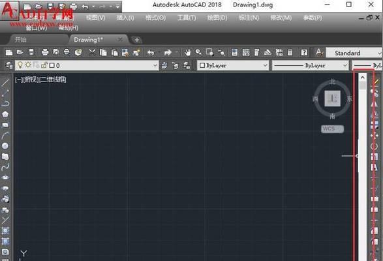Open the undo history arrow in Standard toolbar
This screenshot has height=261, width=383.
point(159,52)
